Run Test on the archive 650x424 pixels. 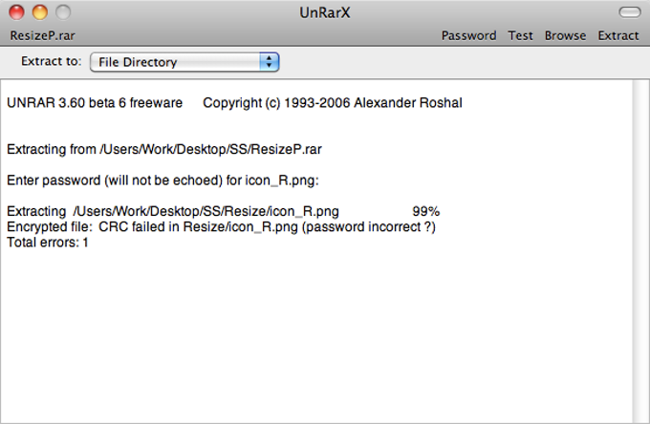(x=520, y=35)
